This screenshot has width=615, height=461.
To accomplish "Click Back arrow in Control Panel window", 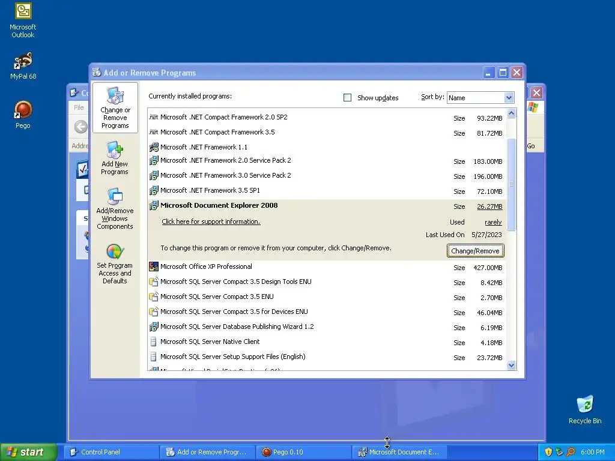I will tap(81, 127).
